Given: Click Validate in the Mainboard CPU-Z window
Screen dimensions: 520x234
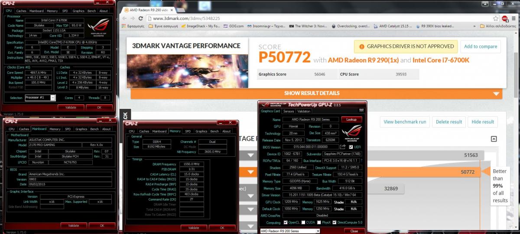Looking at the screenshot, I should 73,225.
